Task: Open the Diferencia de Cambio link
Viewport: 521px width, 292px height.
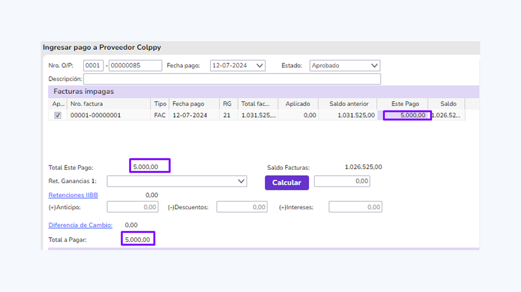Action: [80, 225]
